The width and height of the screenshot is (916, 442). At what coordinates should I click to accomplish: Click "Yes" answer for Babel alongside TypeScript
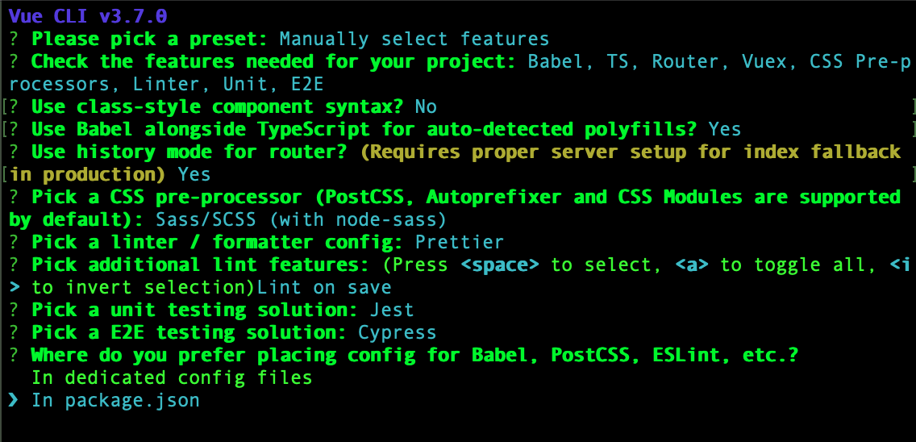coord(724,129)
